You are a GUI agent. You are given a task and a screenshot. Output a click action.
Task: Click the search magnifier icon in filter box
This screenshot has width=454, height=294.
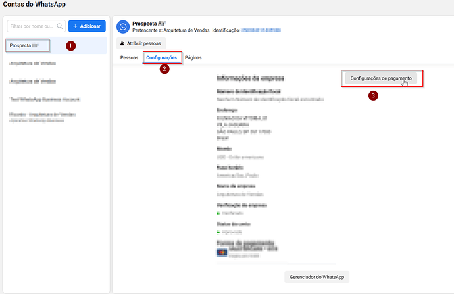pyautogui.click(x=60, y=26)
